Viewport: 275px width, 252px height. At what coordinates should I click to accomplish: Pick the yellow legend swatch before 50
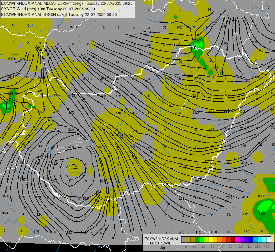pos(210,239)
